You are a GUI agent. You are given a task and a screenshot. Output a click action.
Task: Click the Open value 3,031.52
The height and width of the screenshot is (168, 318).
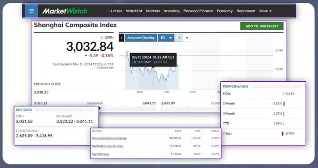pyautogui.click(x=25, y=122)
